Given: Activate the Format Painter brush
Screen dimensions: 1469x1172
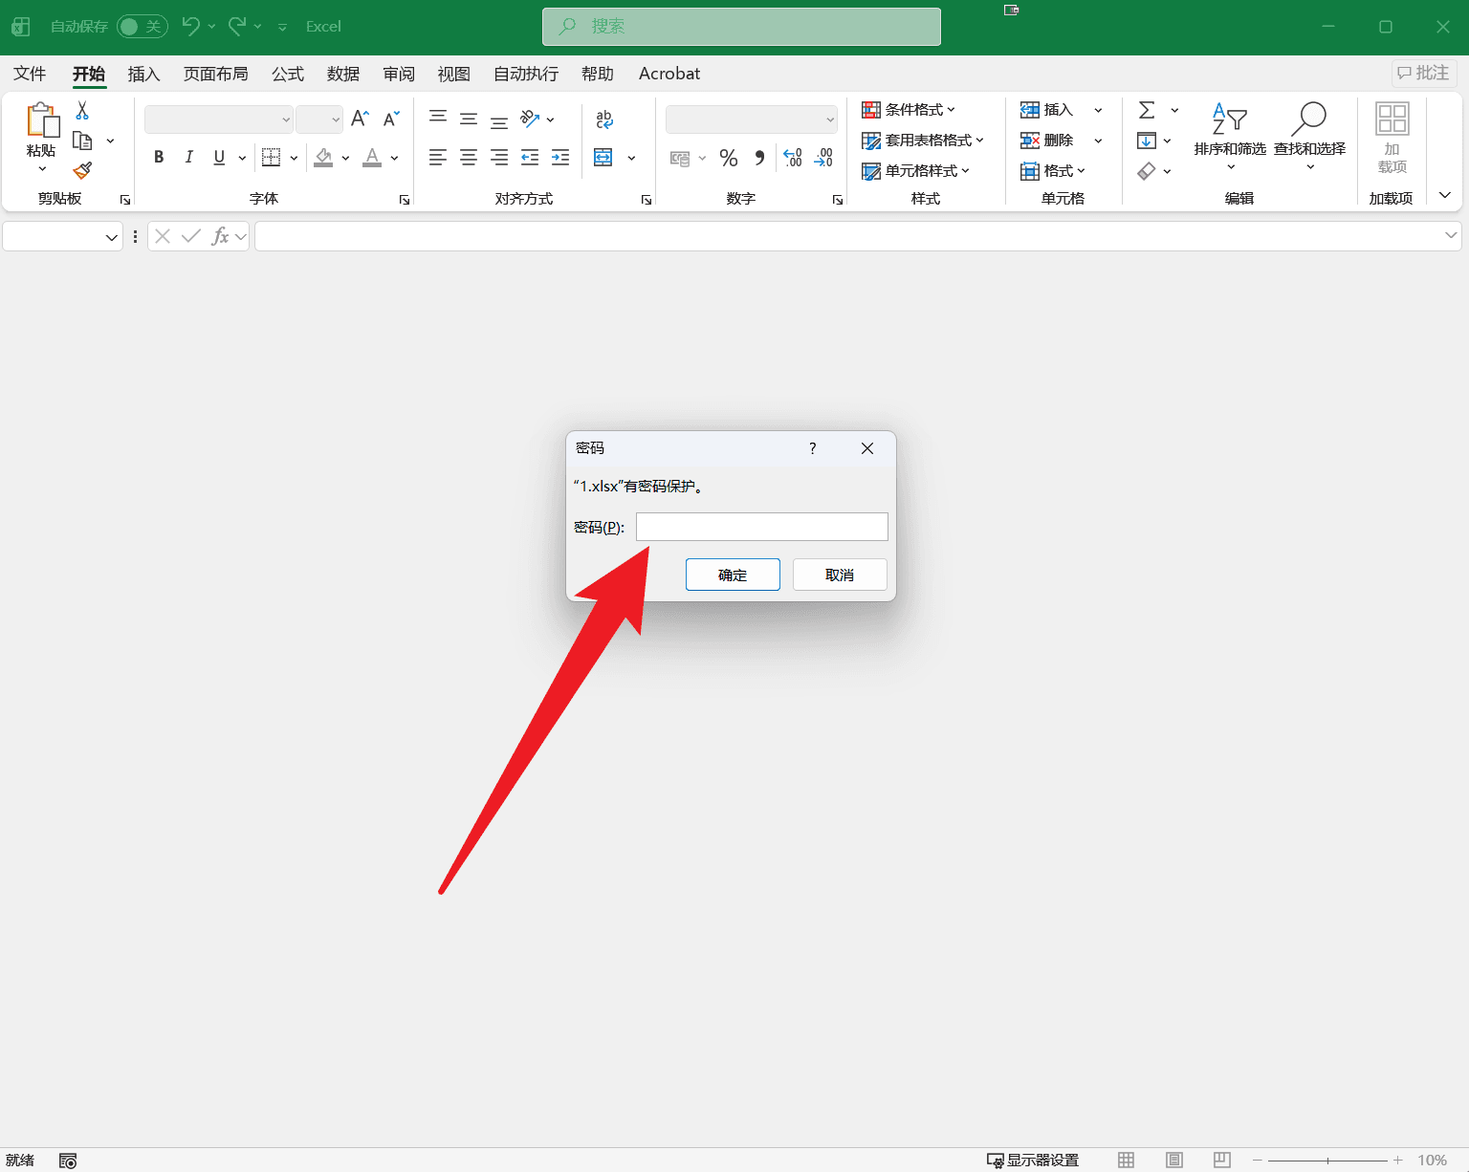Looking at the screenshot, I should (82, 170).
